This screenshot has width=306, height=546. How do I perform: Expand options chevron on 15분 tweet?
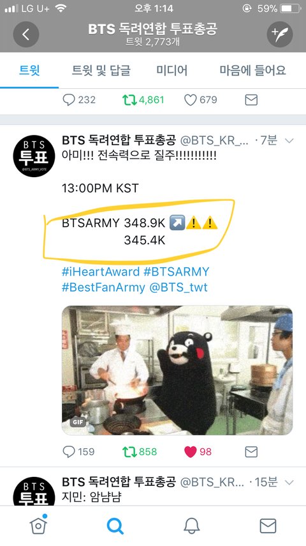point(289,482)
